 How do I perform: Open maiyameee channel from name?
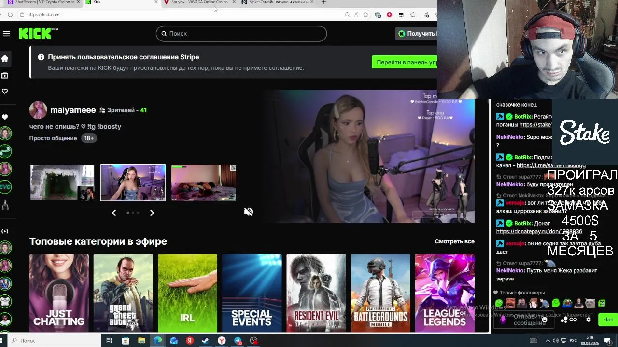coord(73,110)
